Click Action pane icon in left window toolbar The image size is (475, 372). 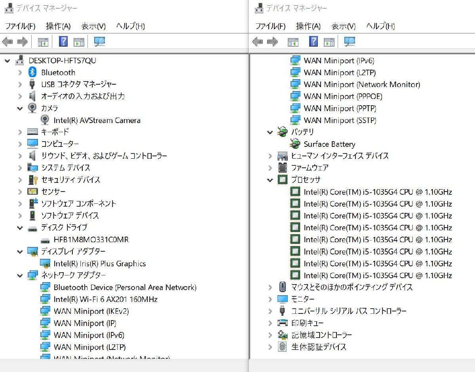[79, 42]
